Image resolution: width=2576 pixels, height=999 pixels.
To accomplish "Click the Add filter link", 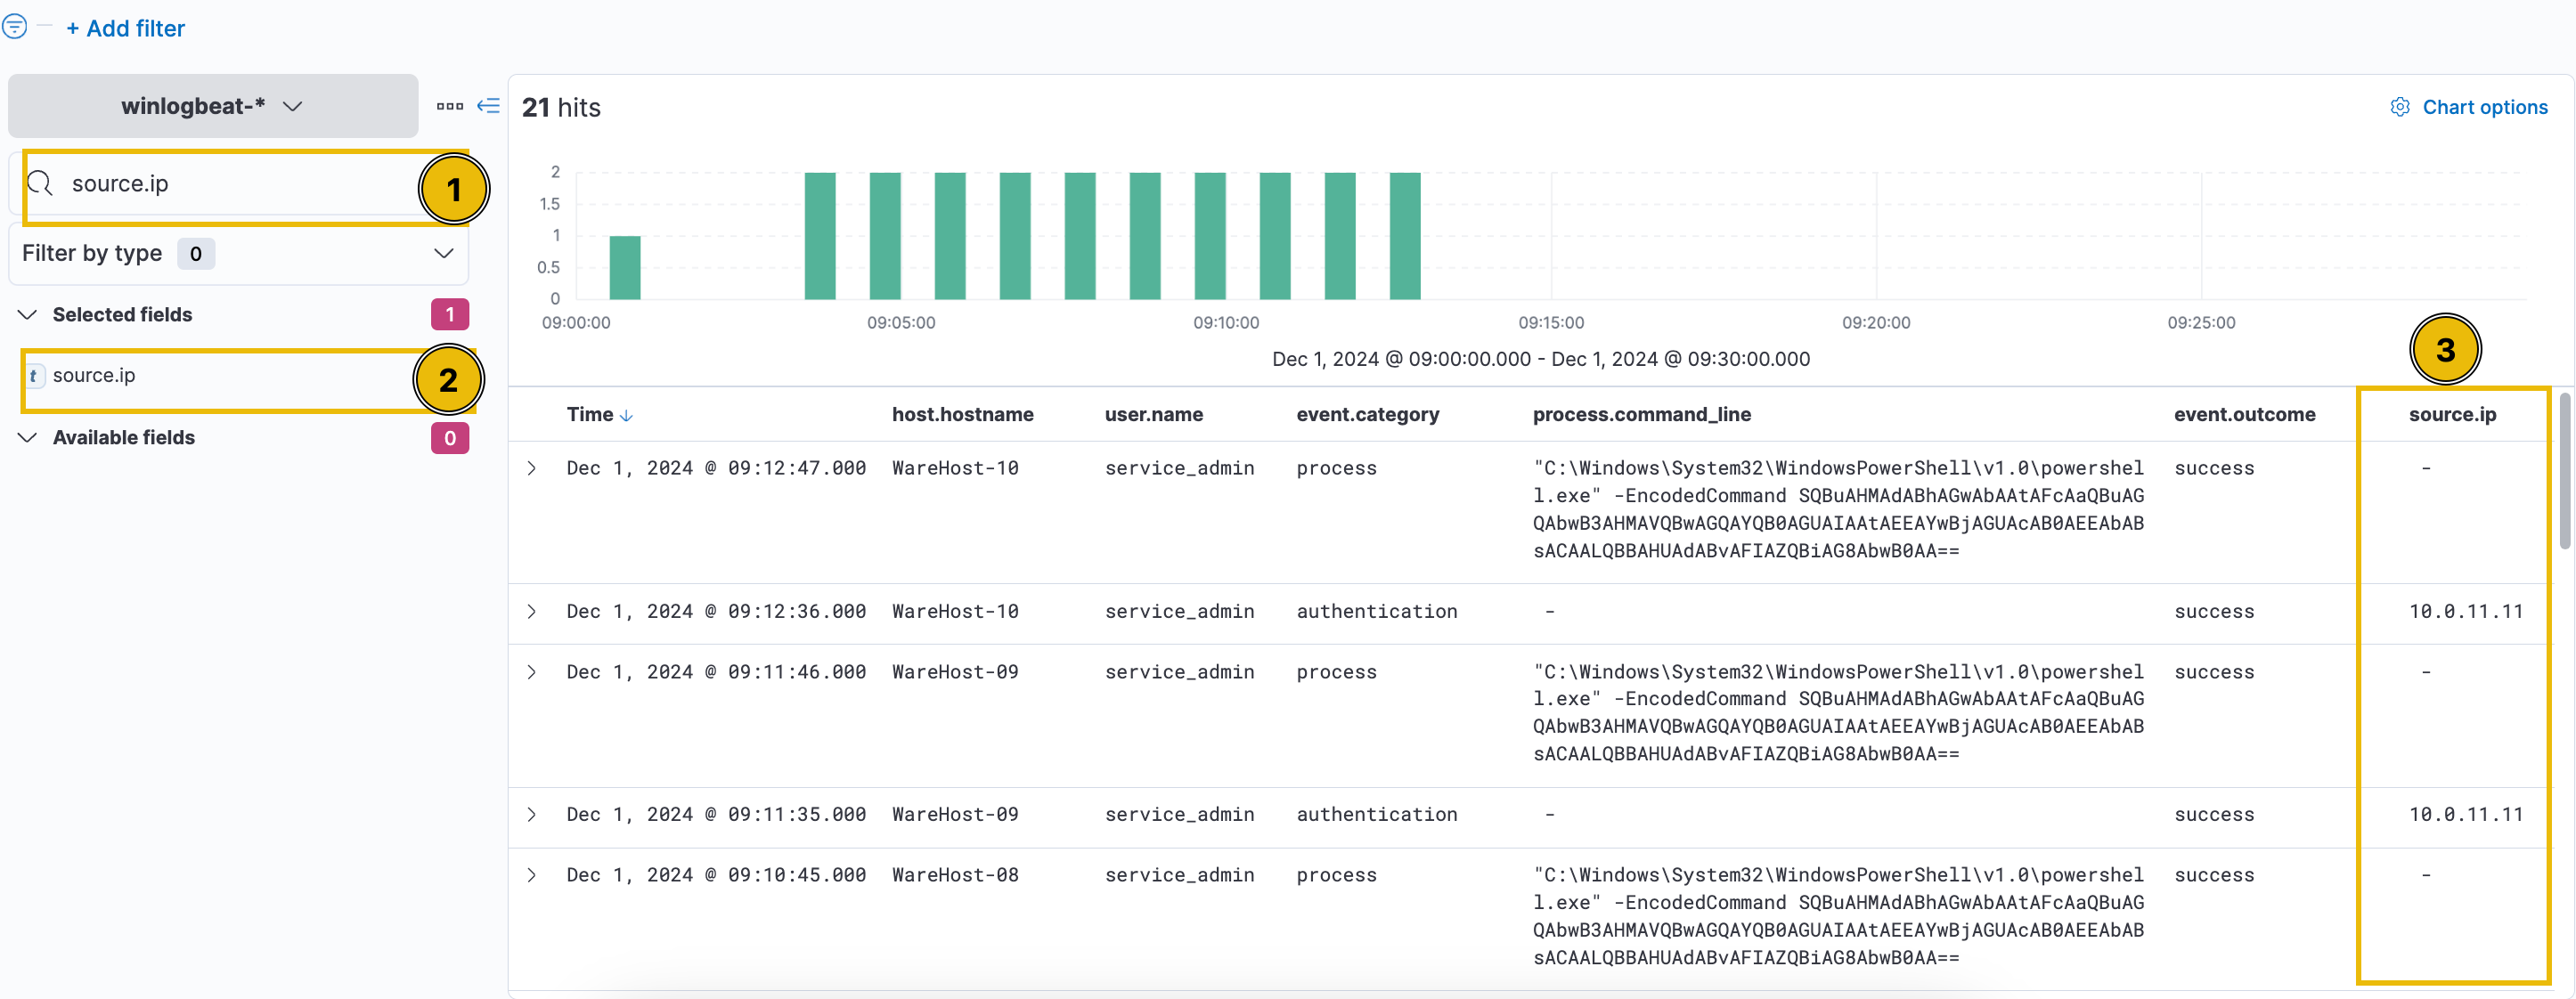I will 125,28.
